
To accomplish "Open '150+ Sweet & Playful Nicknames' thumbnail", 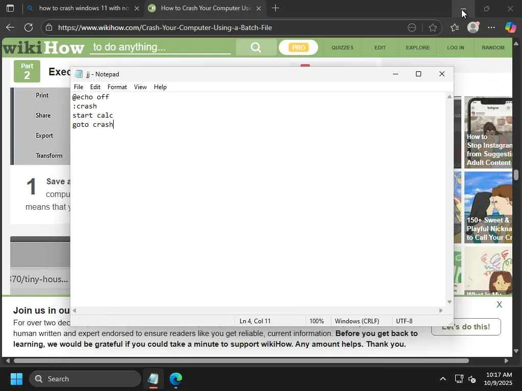I will [x=488, y=208].
